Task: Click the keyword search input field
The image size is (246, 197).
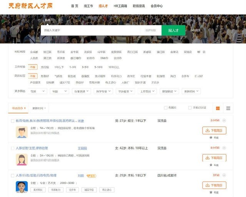Action: point(90,30)
